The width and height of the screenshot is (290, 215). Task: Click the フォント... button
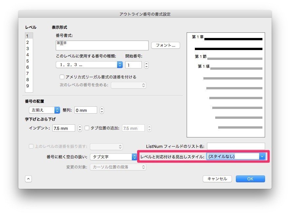(x=165, y=45)
